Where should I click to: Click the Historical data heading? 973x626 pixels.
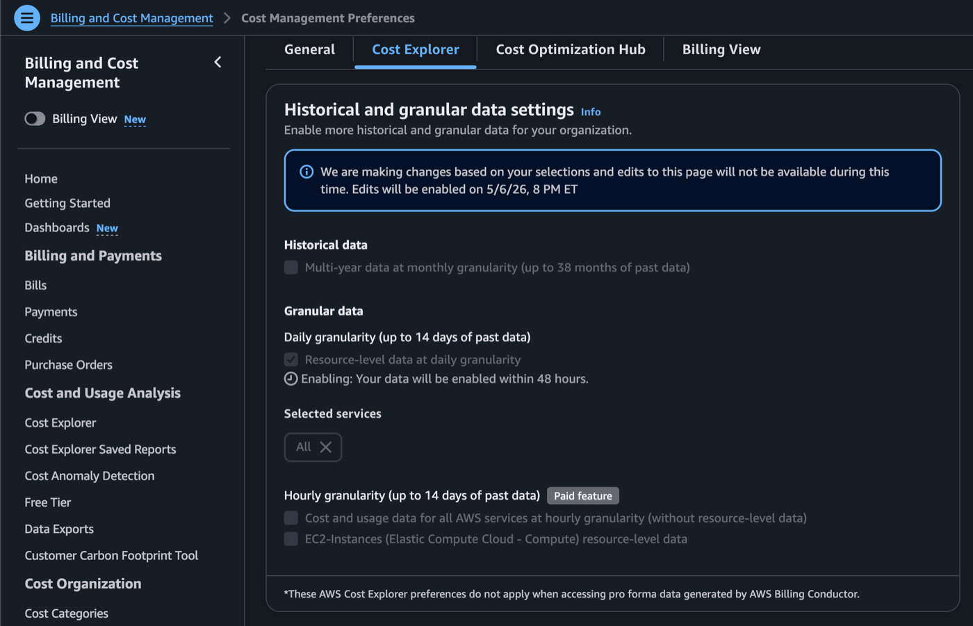[x=326, y=245]
